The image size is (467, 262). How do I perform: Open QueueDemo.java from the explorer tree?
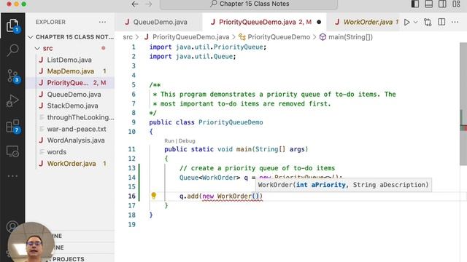pyautogui.click(x=74, y=95)
